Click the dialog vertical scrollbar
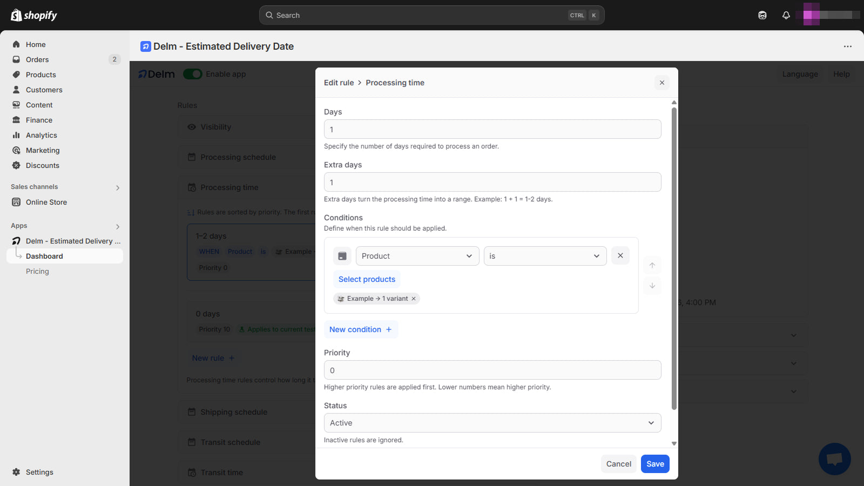This screenshot has height=486, width=864. (x=674, y=258)
